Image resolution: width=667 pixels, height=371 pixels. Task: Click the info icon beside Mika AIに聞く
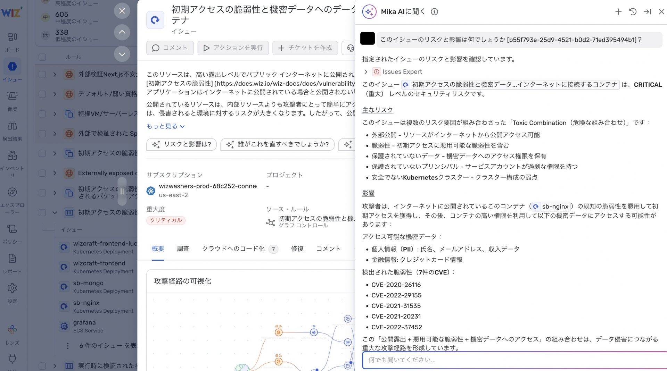click(x=434, y=12)
